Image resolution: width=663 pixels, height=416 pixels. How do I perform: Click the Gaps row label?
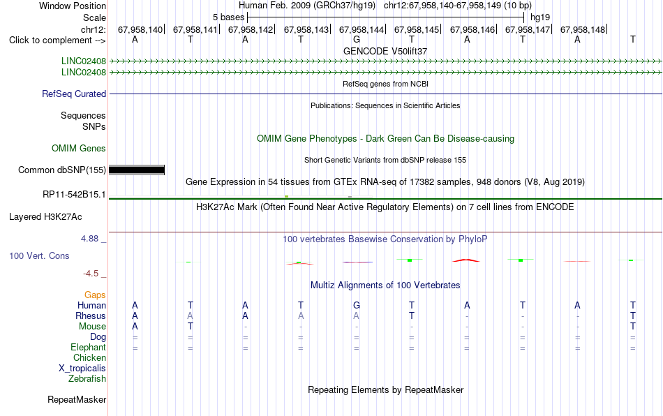[95, 295]
